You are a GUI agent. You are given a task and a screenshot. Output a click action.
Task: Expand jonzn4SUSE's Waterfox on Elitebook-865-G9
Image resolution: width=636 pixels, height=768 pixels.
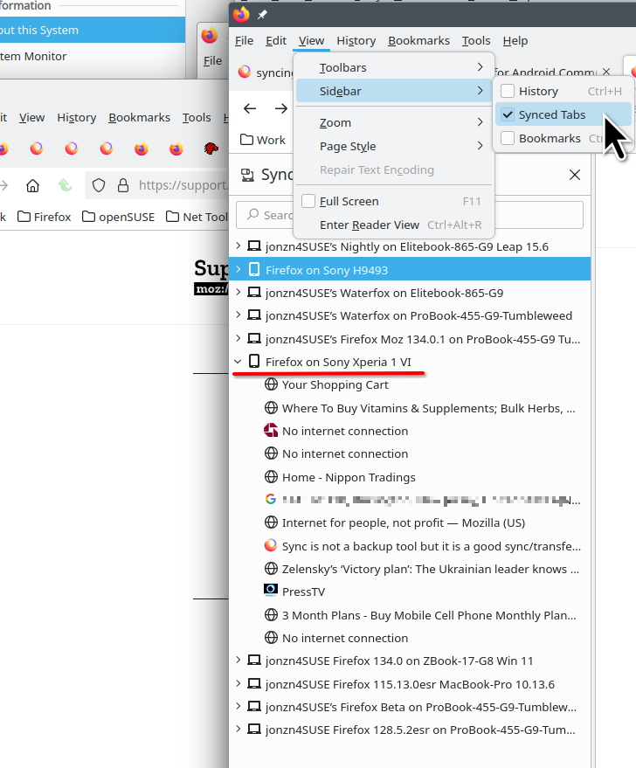click(238, 292)
